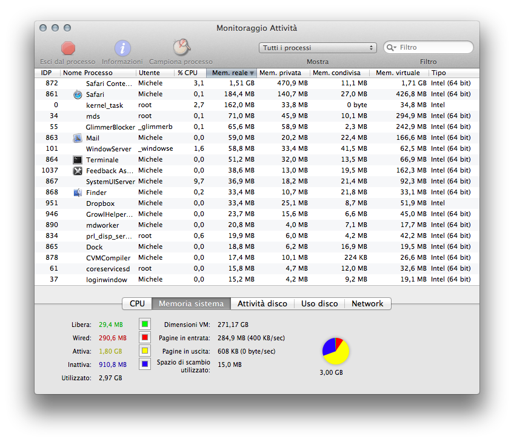The height and width of the screenshot is (442, 514).
Task: Sort by Mem. condivisa column header
Action: click(339, 73)
